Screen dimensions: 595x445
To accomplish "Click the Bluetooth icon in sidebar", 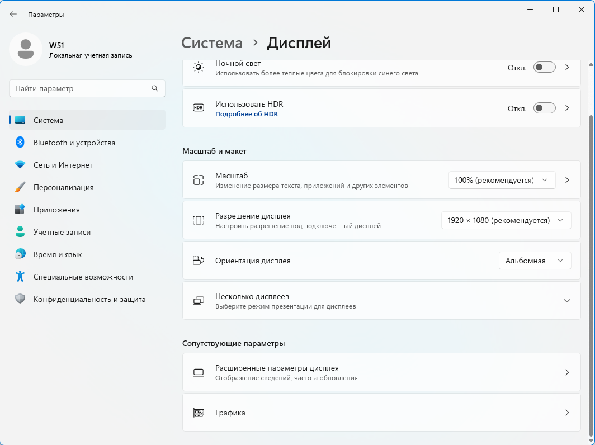I will point(20,142).
